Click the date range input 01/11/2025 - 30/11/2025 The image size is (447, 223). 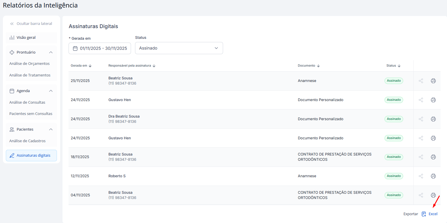pyautogui.click(x=103, y=48)
